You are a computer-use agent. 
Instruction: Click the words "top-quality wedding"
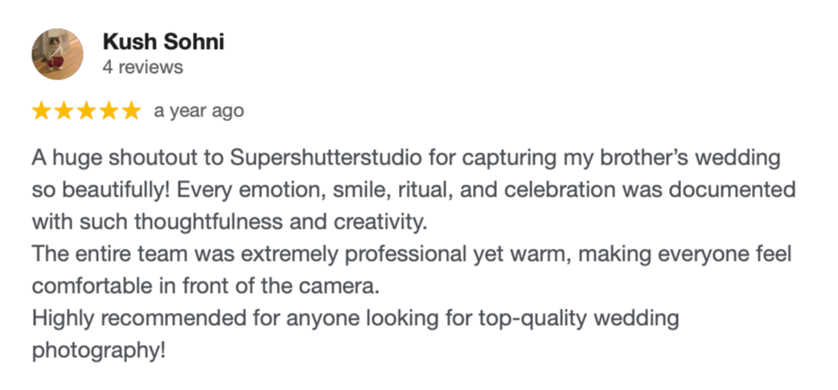pyautogui.click(x=579, y=319)
